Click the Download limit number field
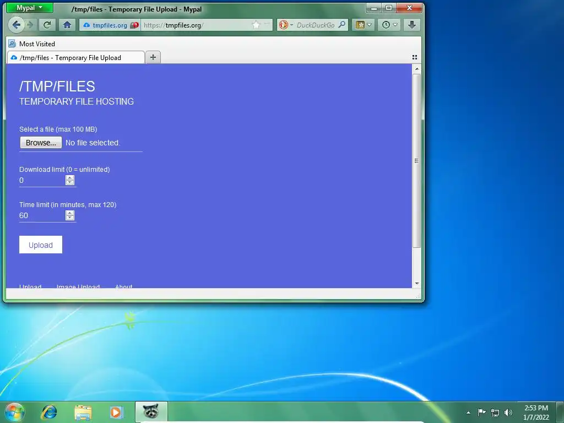 tap(42, 180)
